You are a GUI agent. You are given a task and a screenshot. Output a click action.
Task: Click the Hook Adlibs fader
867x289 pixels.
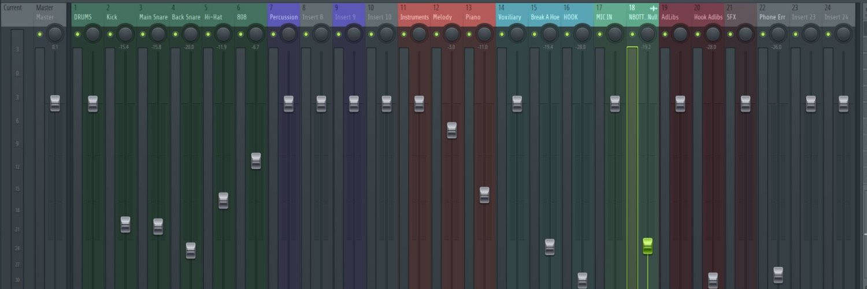click(713, 280)
